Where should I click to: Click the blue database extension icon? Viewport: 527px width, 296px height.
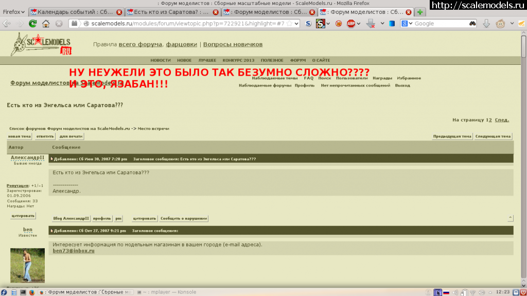[392, 24]
